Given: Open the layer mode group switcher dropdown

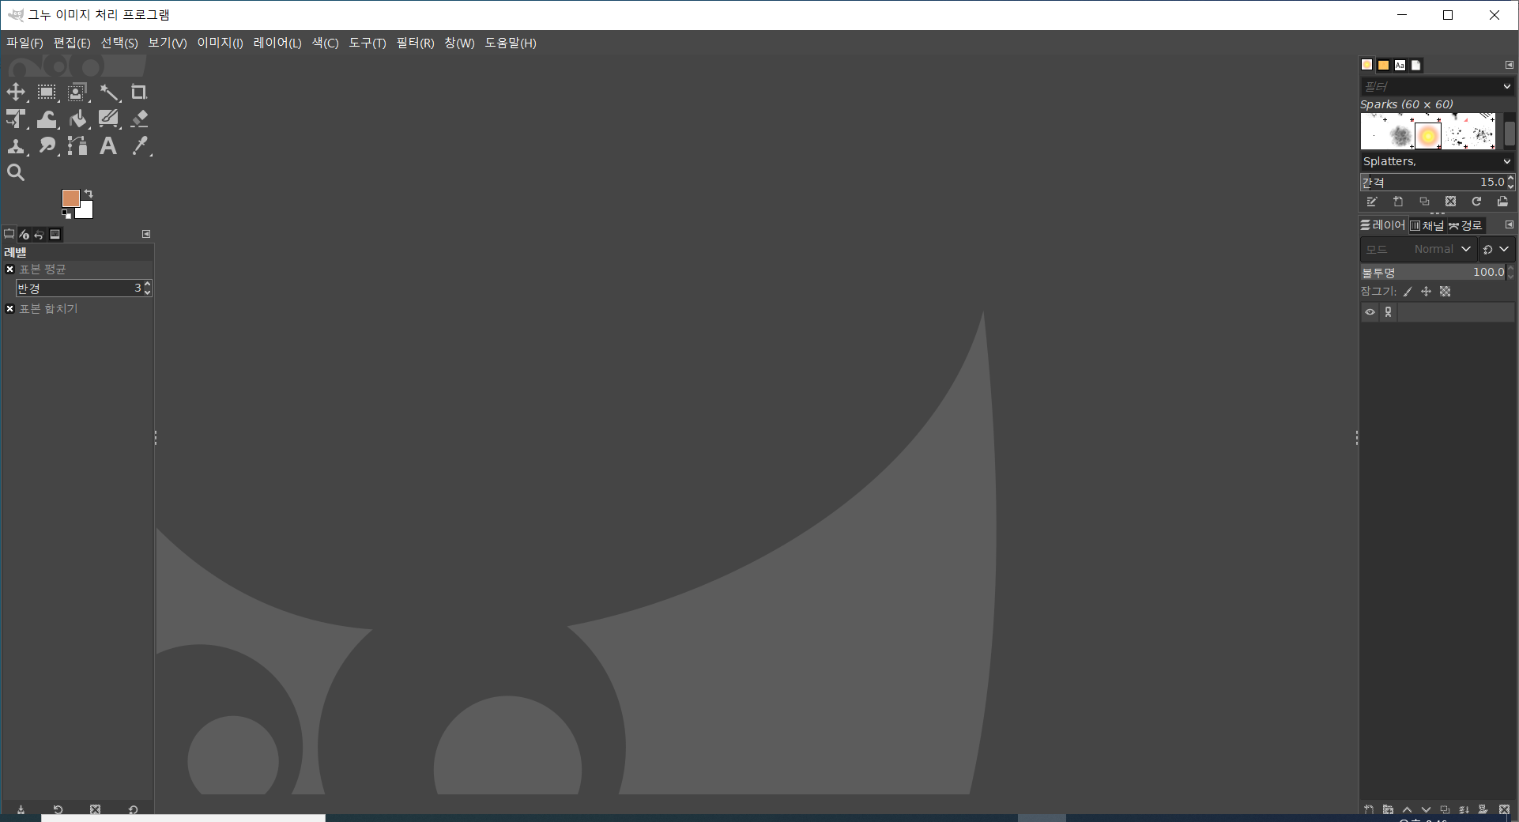Looking at the screenshot, I should pyautogui.click(x=1496, y=249).
